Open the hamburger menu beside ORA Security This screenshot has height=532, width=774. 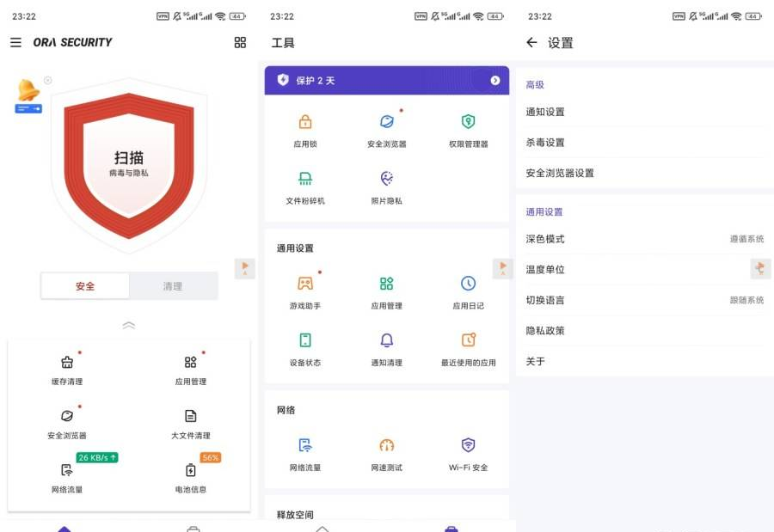pyautogui.click(x=15, y=42)
